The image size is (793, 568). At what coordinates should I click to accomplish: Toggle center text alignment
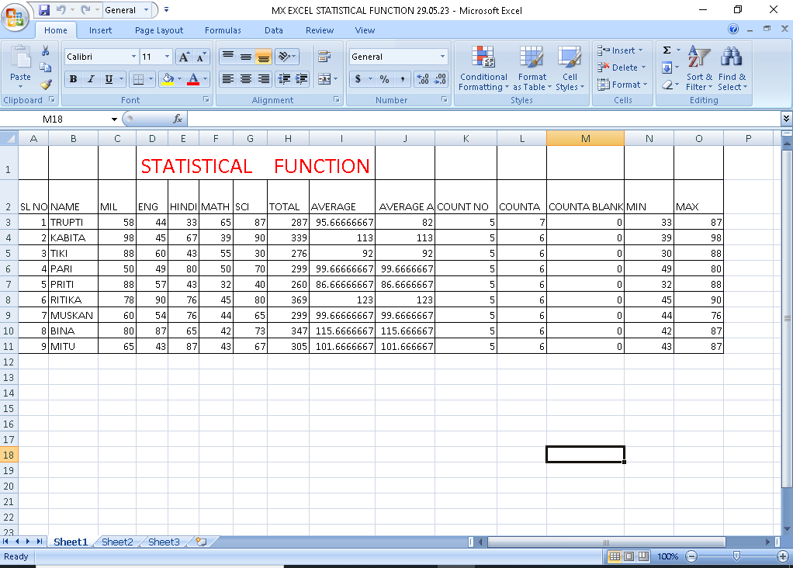tap(245, 78)
